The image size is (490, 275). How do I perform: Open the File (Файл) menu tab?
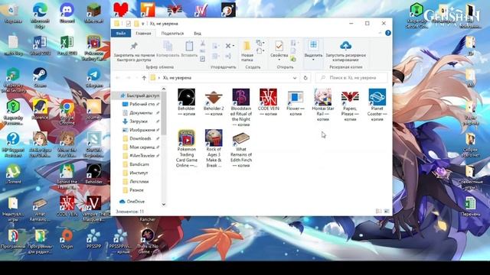121,34
